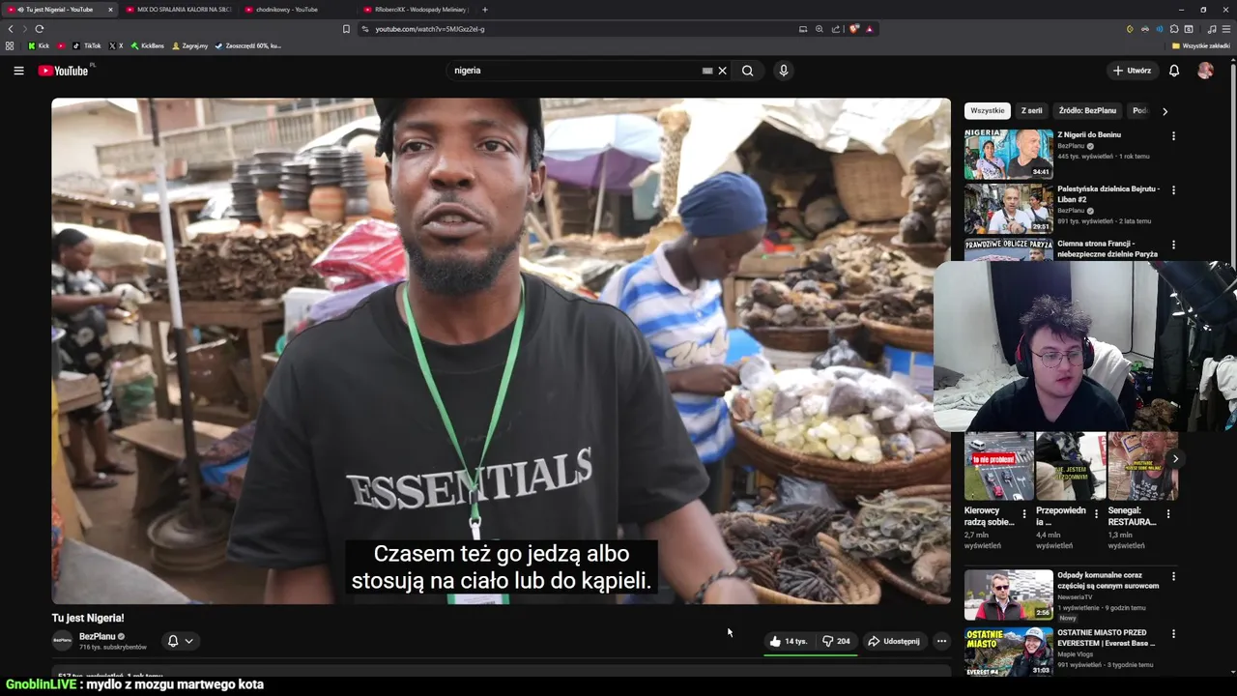
Task: Click the video title Tu jest Nigeria!
Action: point(88,618)
